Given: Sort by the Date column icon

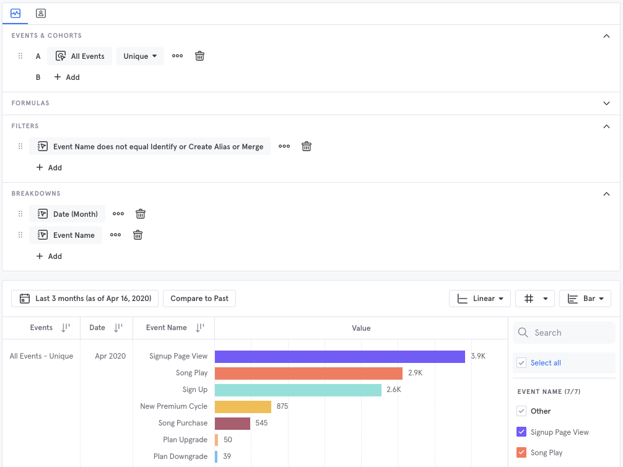Looking at the screenshot, I should click(x=119, y=328).
